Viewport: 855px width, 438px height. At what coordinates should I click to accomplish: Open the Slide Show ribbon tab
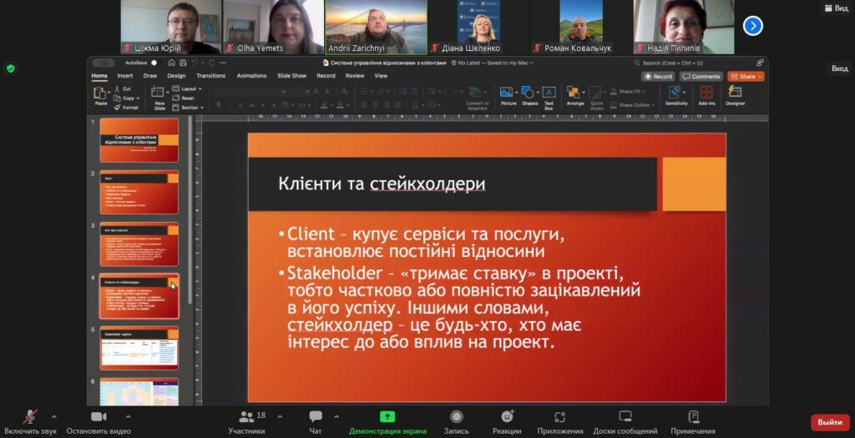(291, 76)
